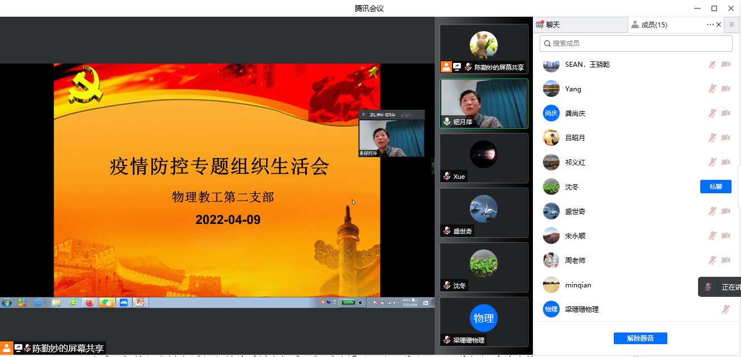The width and height of the screenshot is (741, 357).
Task: Click the chat bubble icon beside 聊天
Action: tap(540, 25)
